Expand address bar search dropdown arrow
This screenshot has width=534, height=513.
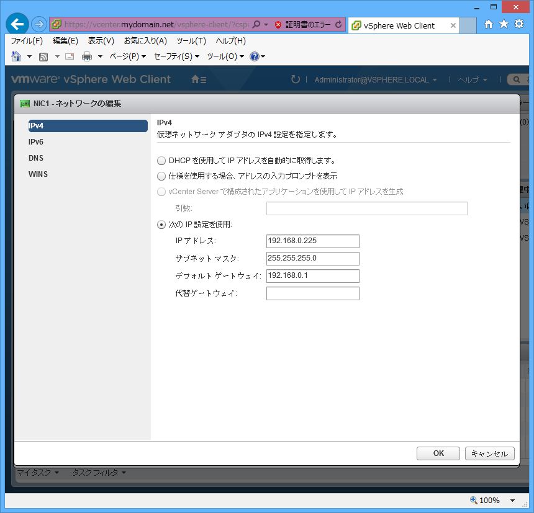tap(266, 24)
